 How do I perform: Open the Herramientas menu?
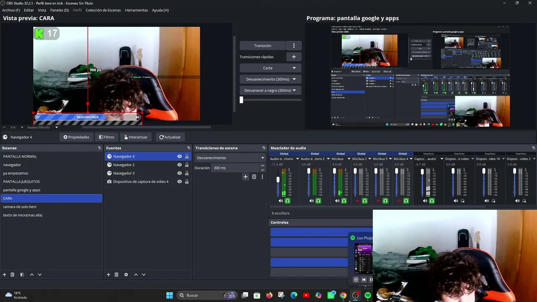[x=136, y=10]
